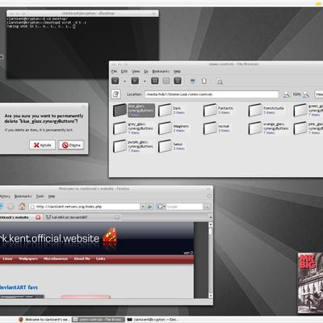This screenshot has height=323, width=323.
Task: Select the blue_glass.synergyButtons folder
Action: coord(134,111)
